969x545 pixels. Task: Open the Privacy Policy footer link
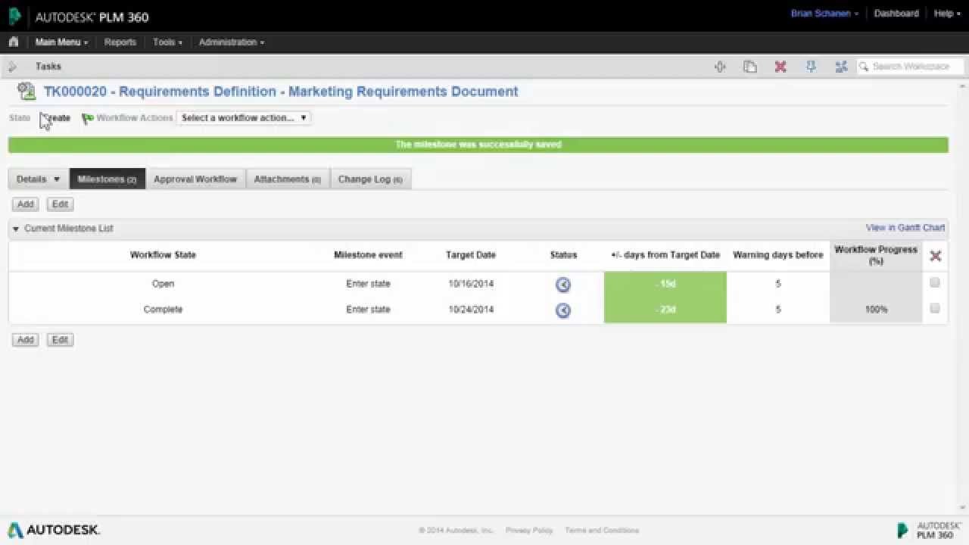point(529,531)
